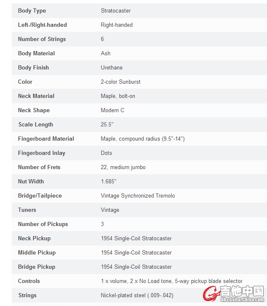This screenshot has width=267, height=306.
Task: Click the Urethane body finish value
Action: 112,67
